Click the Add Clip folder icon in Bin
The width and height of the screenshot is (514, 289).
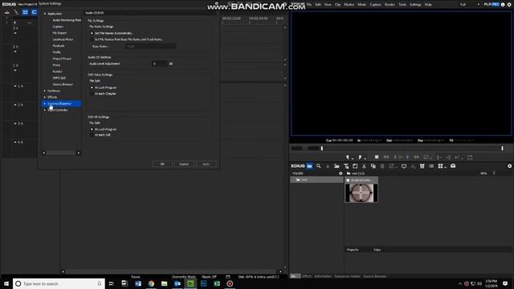click(x=337, y=166)
